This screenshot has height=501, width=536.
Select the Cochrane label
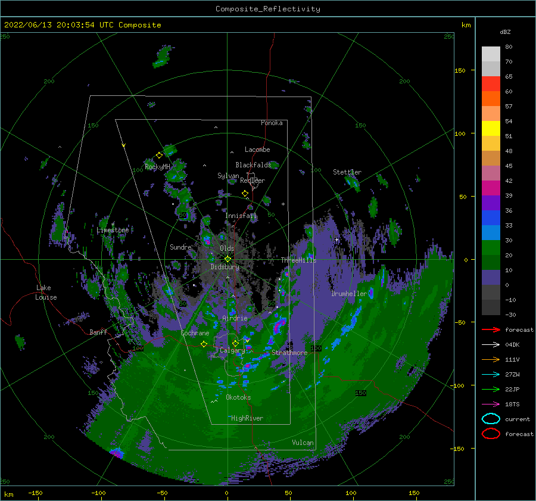[x=195, y=333]
